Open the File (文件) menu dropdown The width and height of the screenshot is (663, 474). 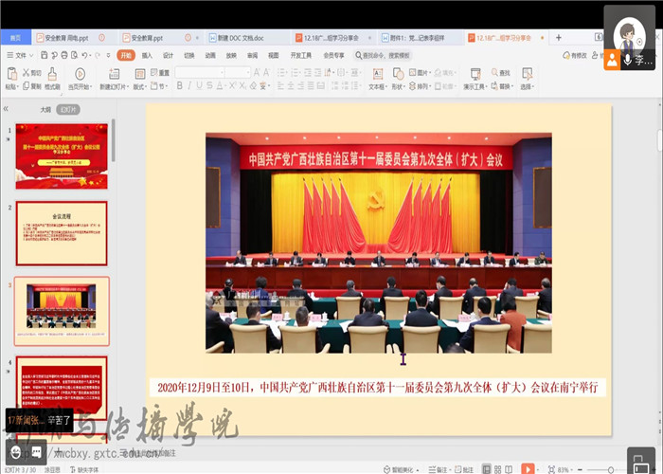click(20, 55)
